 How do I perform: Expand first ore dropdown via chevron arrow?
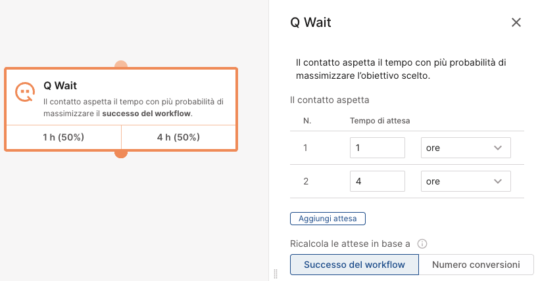pyautogui.click(x=498, y=148)
